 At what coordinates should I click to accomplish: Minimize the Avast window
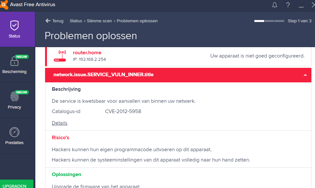coord(301,5)
